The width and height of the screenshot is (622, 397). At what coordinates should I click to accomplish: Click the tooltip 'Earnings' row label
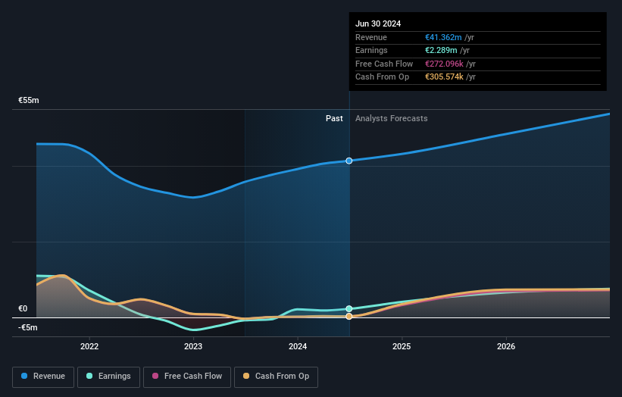(x=371, y=50)
